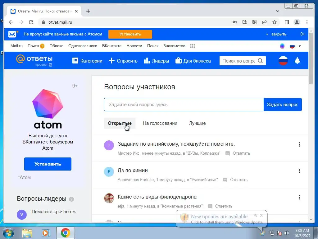Close the Atom banner via закрыть
318x239 pixels.
tap(276, 34)
